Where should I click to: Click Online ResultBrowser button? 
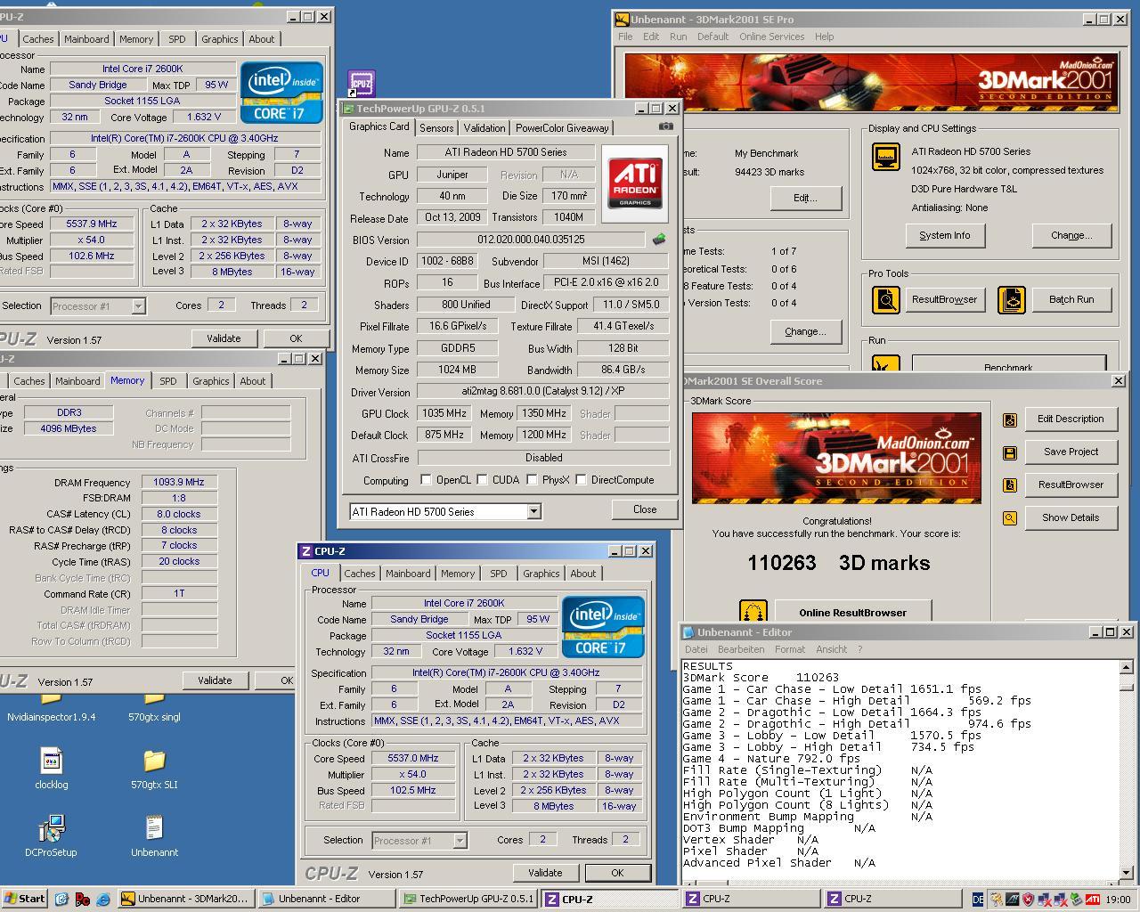tap(852, 612)
